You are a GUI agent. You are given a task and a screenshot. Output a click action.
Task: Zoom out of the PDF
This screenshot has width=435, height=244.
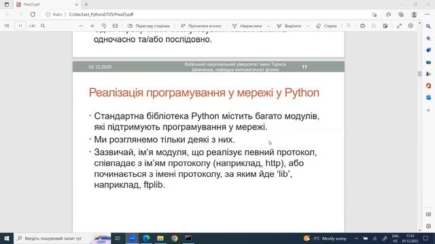81,26
